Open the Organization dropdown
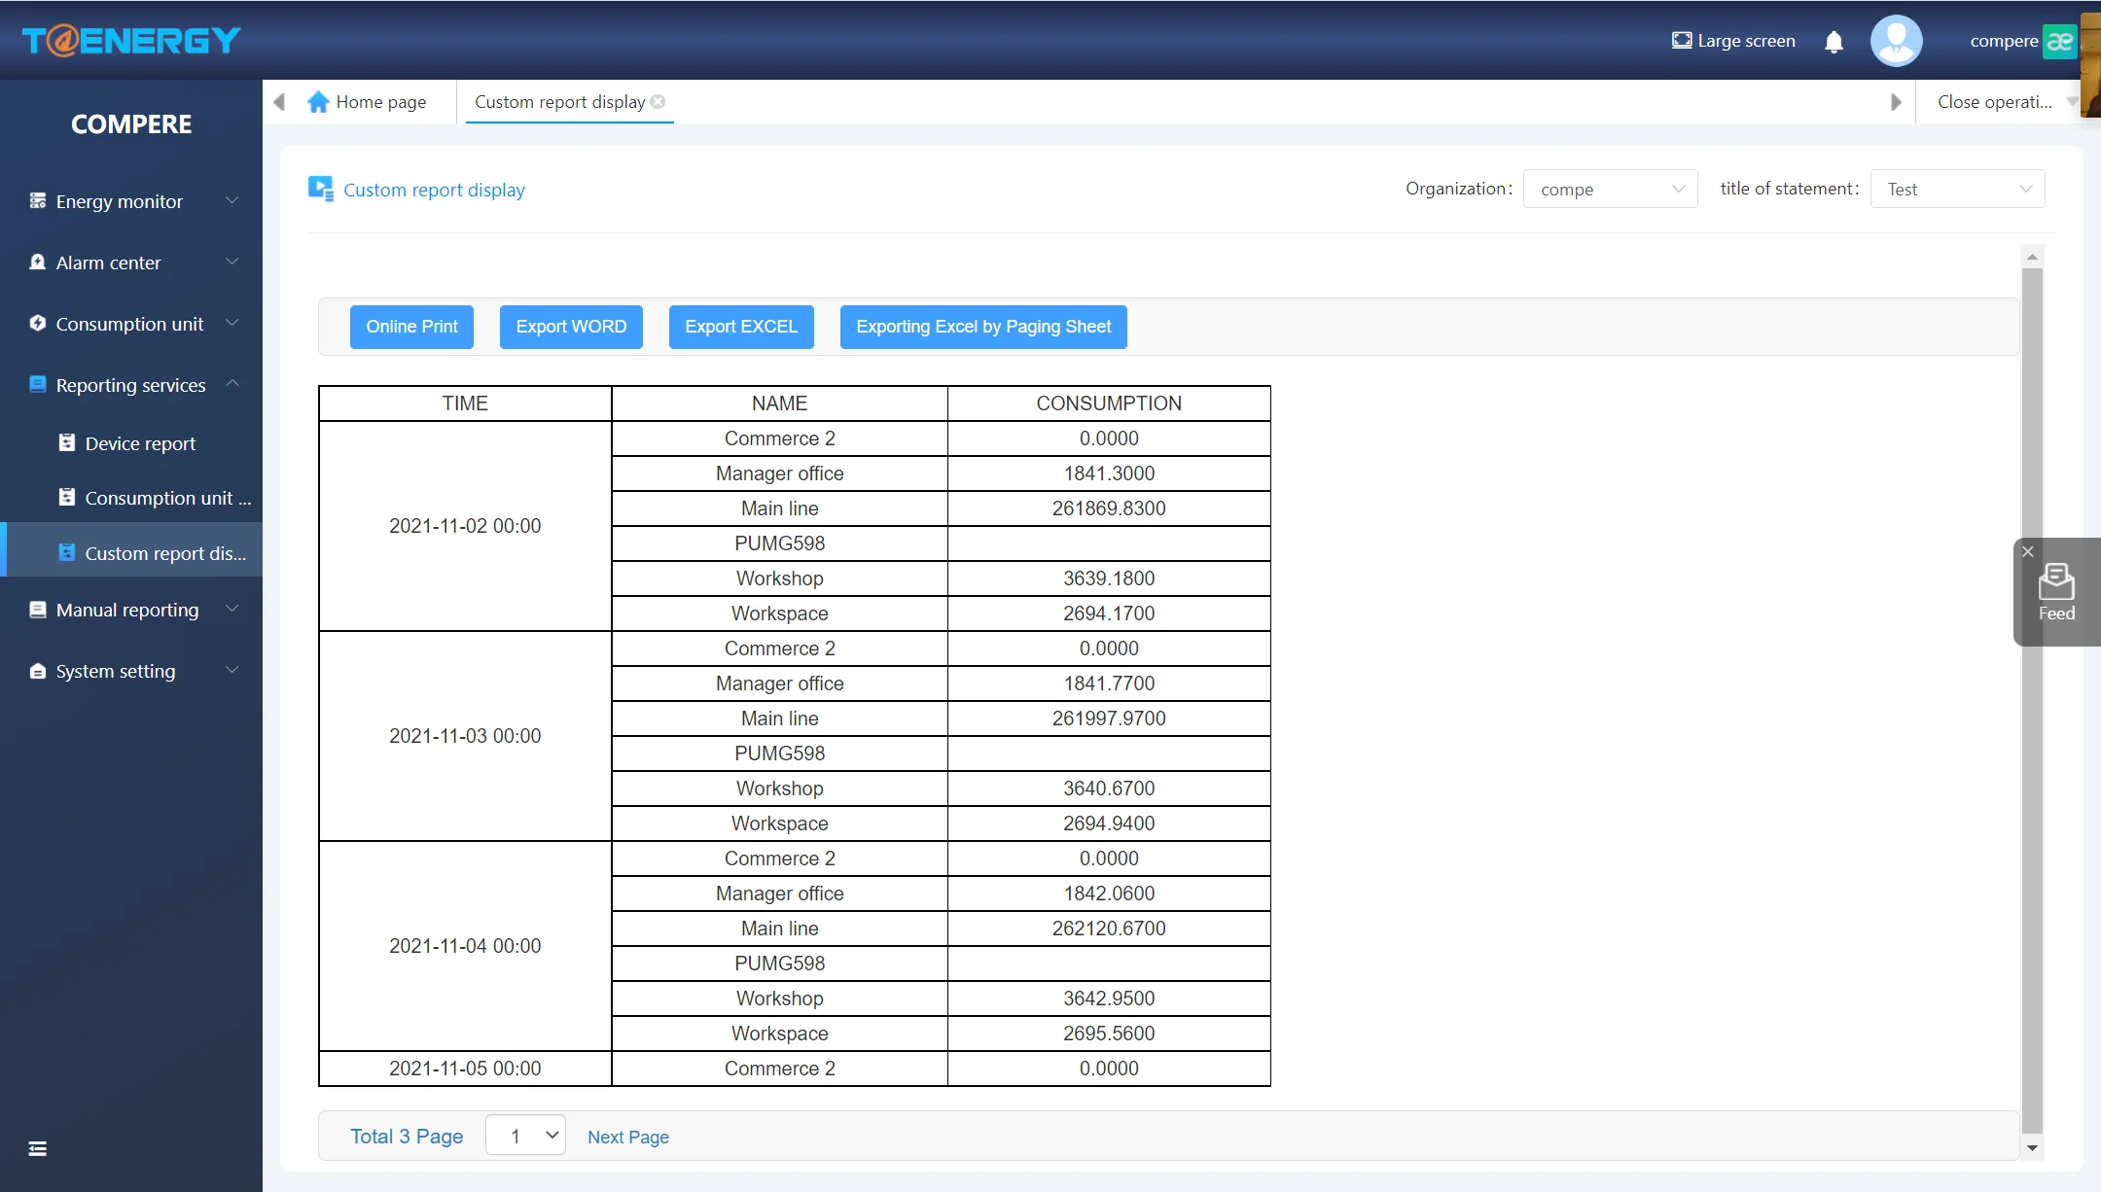2101x1192 pixels. click(x=1611, y=190)
